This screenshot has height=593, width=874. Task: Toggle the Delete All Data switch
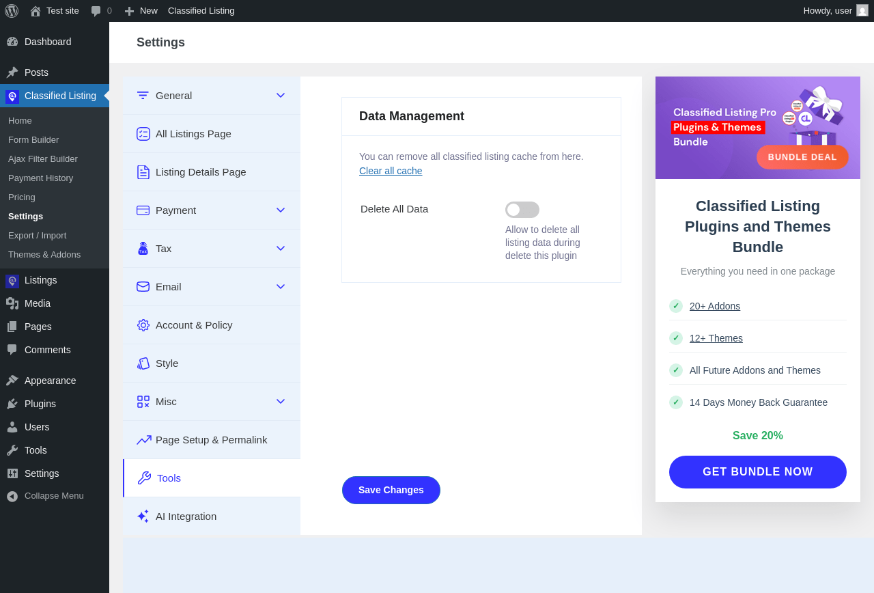(522, 210)
